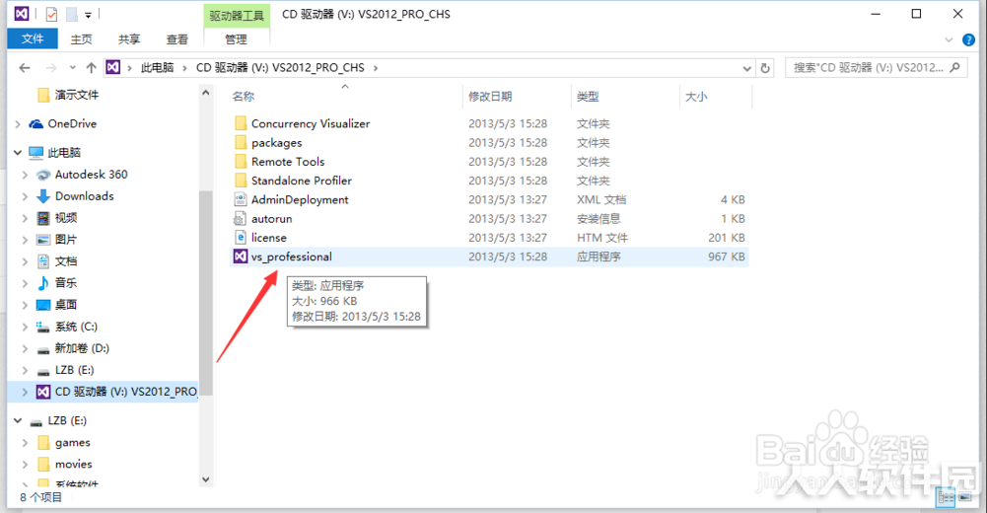Go up one folder level
The width and height of the screenshot is (987, 513).
(x=92, y=67)
